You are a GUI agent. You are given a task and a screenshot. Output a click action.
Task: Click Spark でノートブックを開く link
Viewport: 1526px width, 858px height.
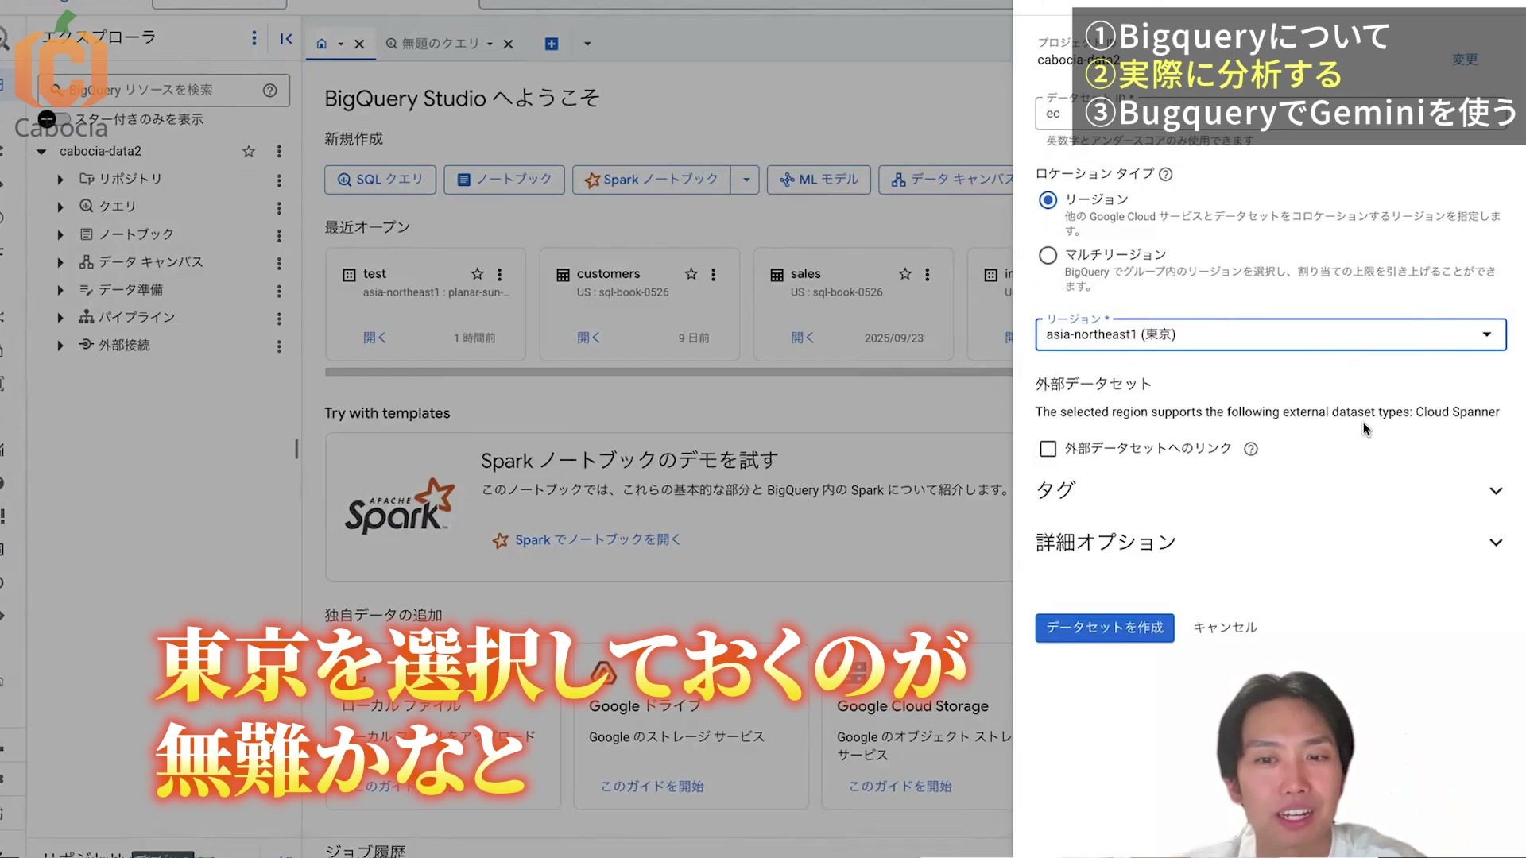tap(598, 539)
